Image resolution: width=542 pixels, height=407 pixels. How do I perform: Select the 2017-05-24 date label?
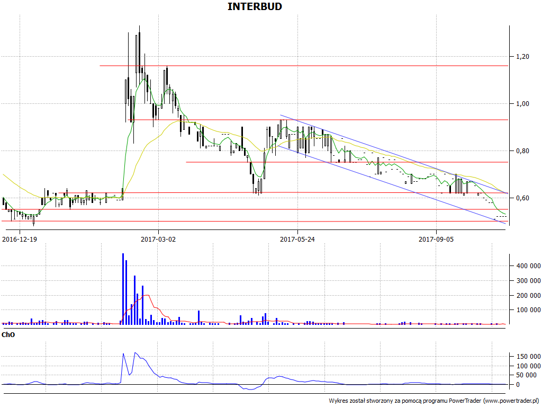pos(297,239)
